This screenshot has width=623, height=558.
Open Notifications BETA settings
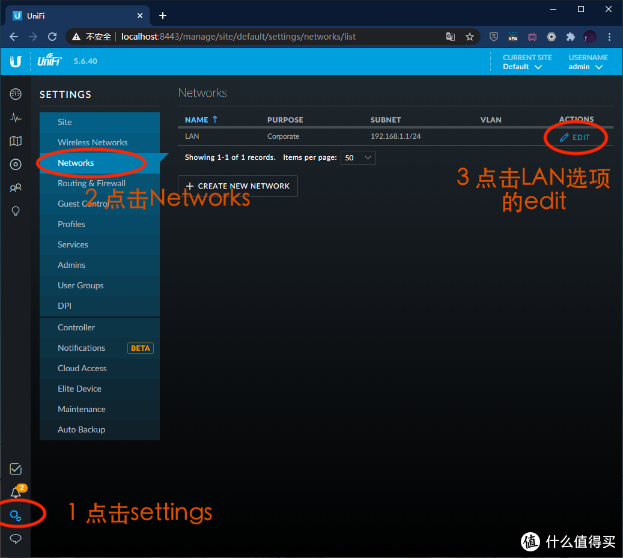click(100, 348)
